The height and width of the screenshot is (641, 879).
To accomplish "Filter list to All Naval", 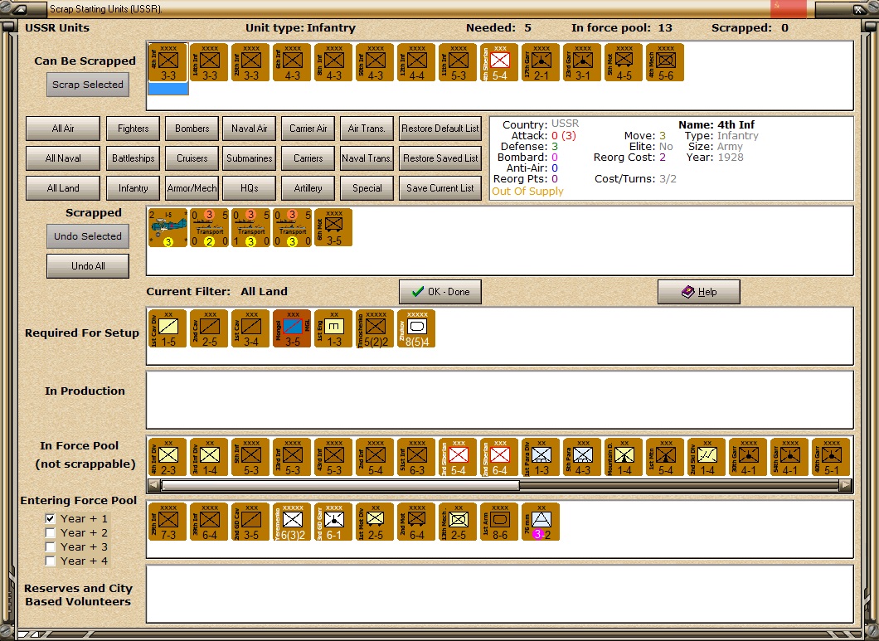I will (63, 158).
